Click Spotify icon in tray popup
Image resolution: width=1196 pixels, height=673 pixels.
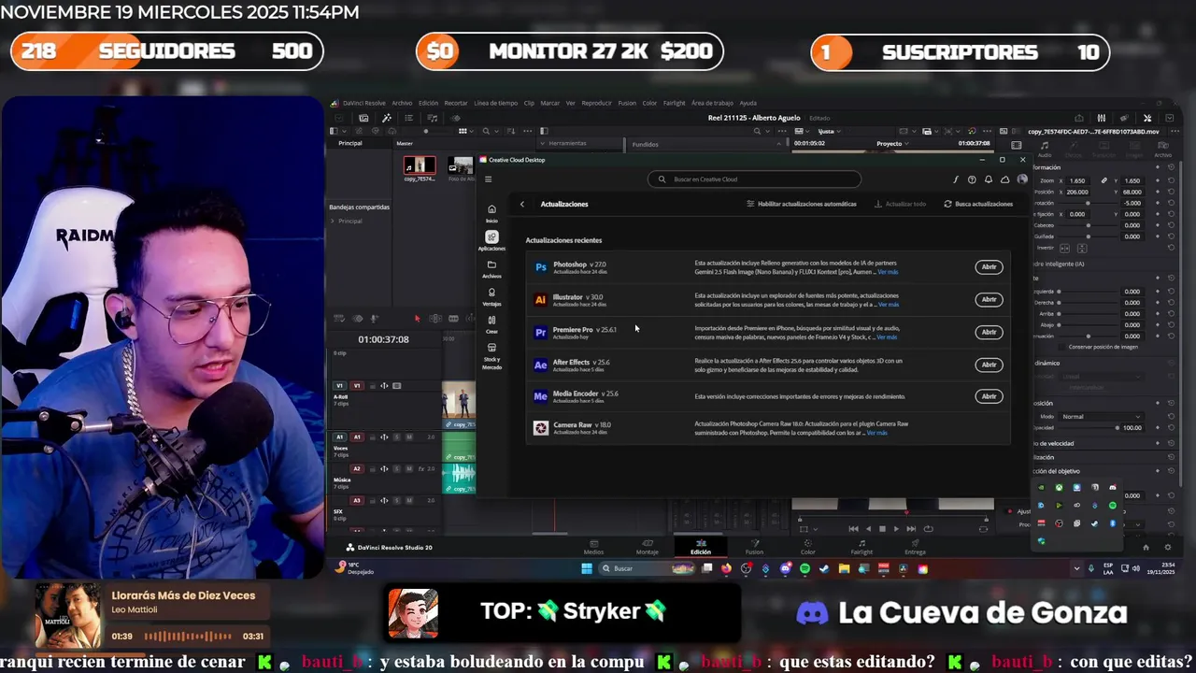click(x=1112, y=506)
